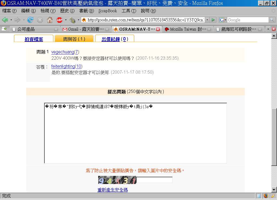Open the 書籤 (B) bookmarks menu

[x=86, y=11]
